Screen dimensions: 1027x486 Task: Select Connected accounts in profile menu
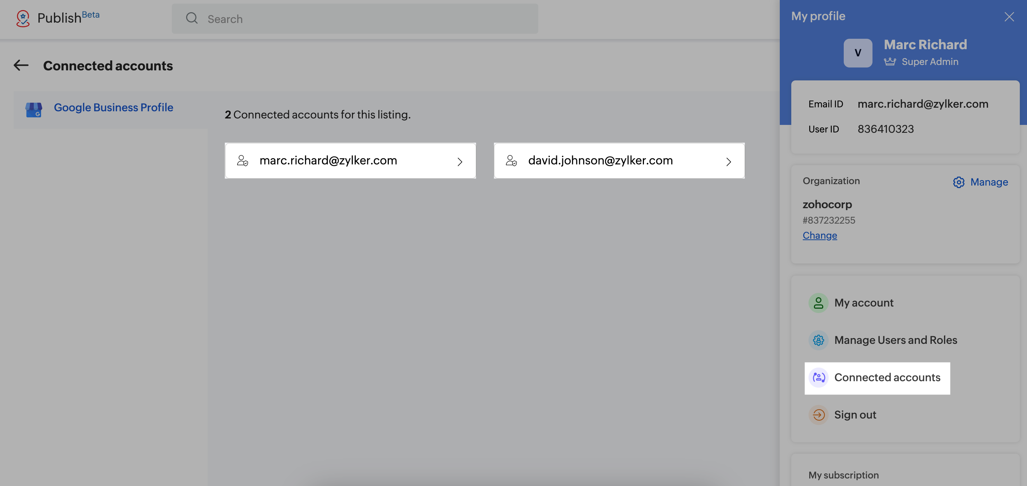(886, 378)
